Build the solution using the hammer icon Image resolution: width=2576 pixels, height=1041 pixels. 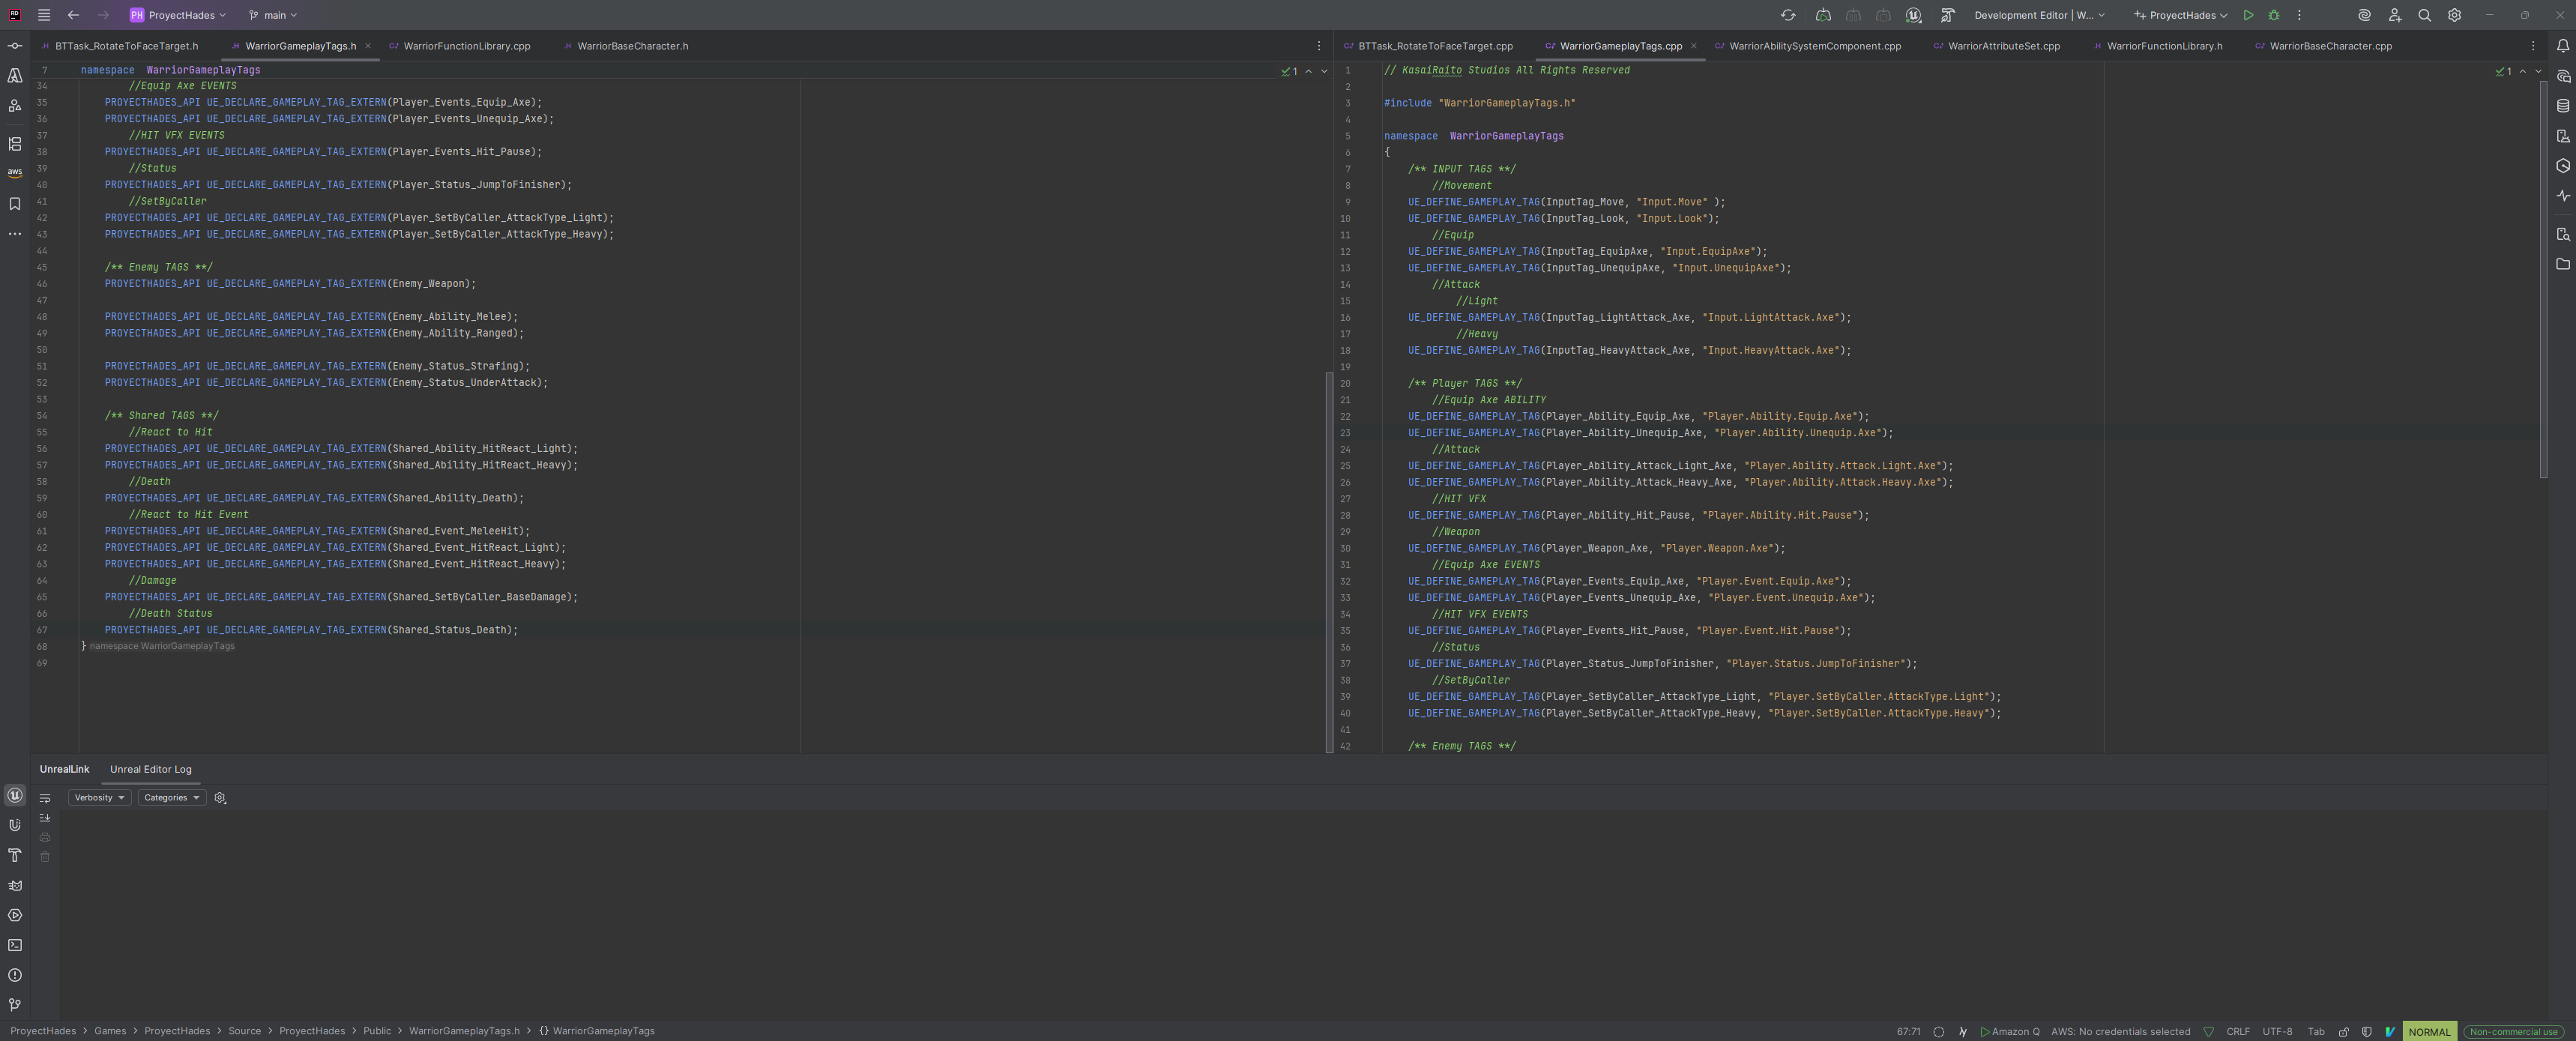click(x=1947, y=15)
